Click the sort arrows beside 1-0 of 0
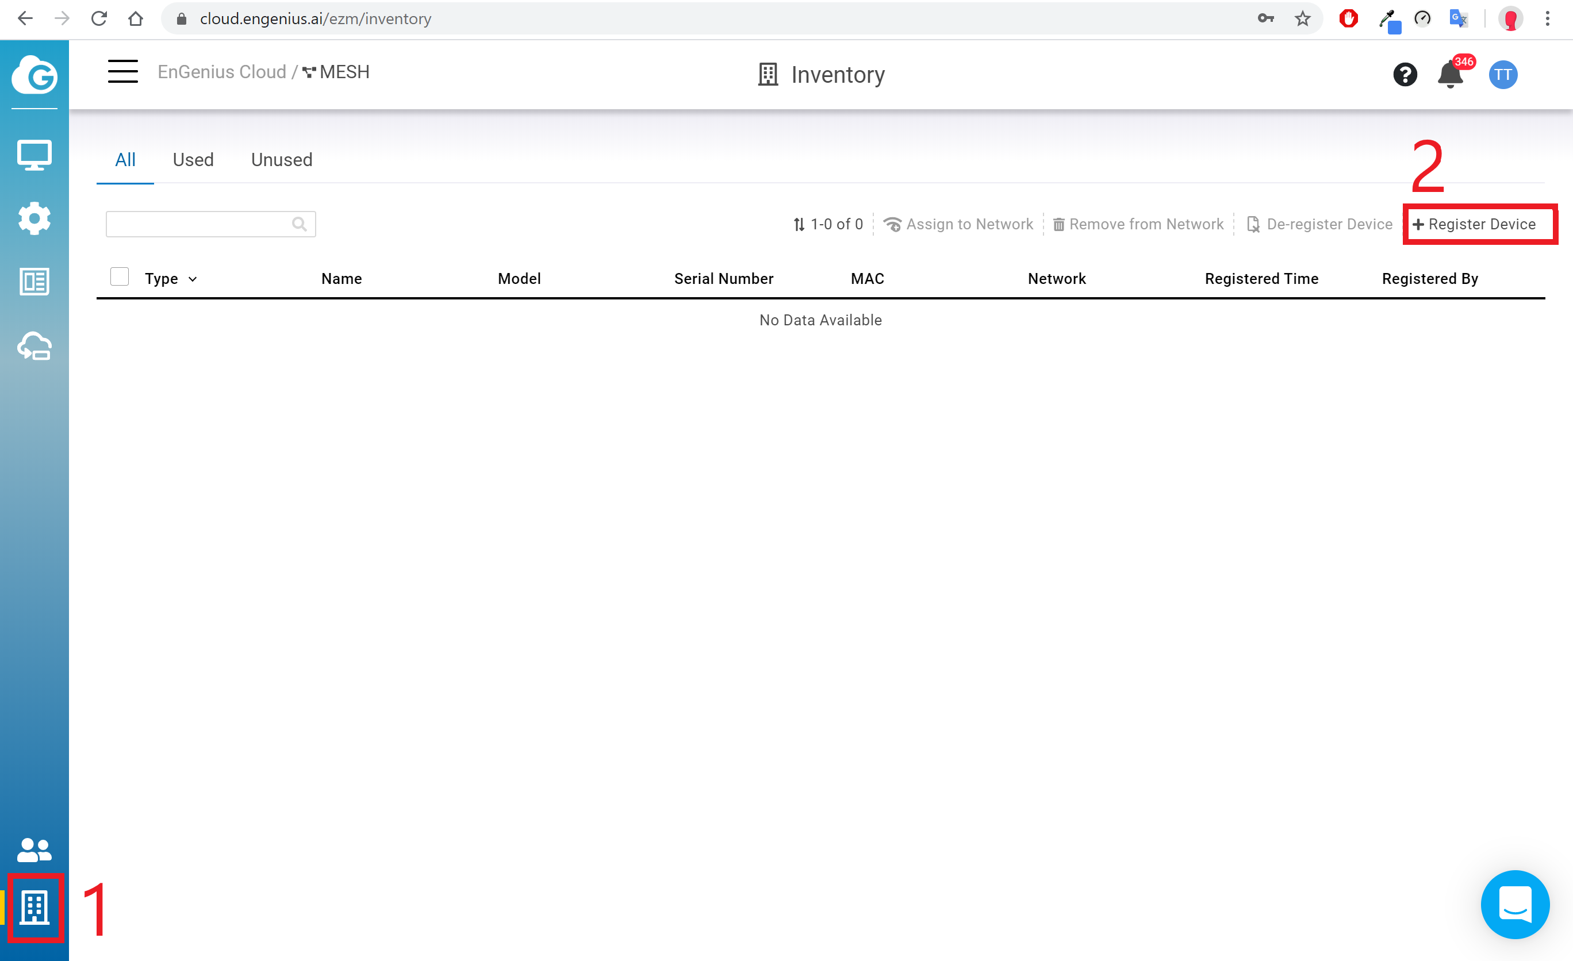 [x=799, y=225]
